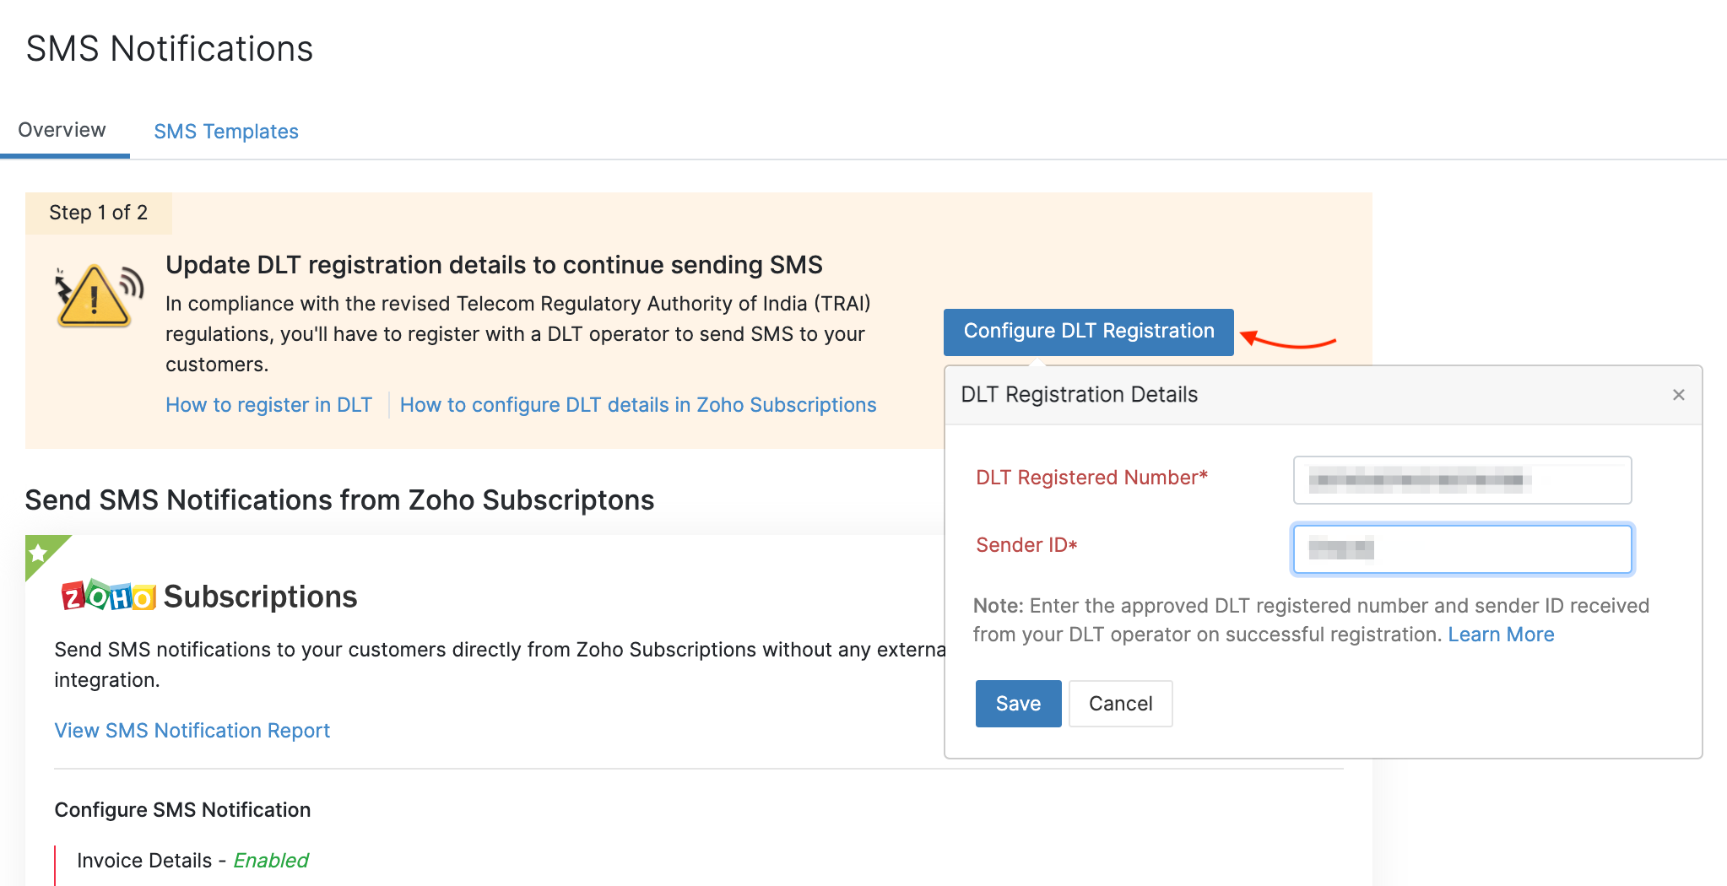1727x886 pixels.
Task: Save the DLT registration details
Action: coord(1018,703)
